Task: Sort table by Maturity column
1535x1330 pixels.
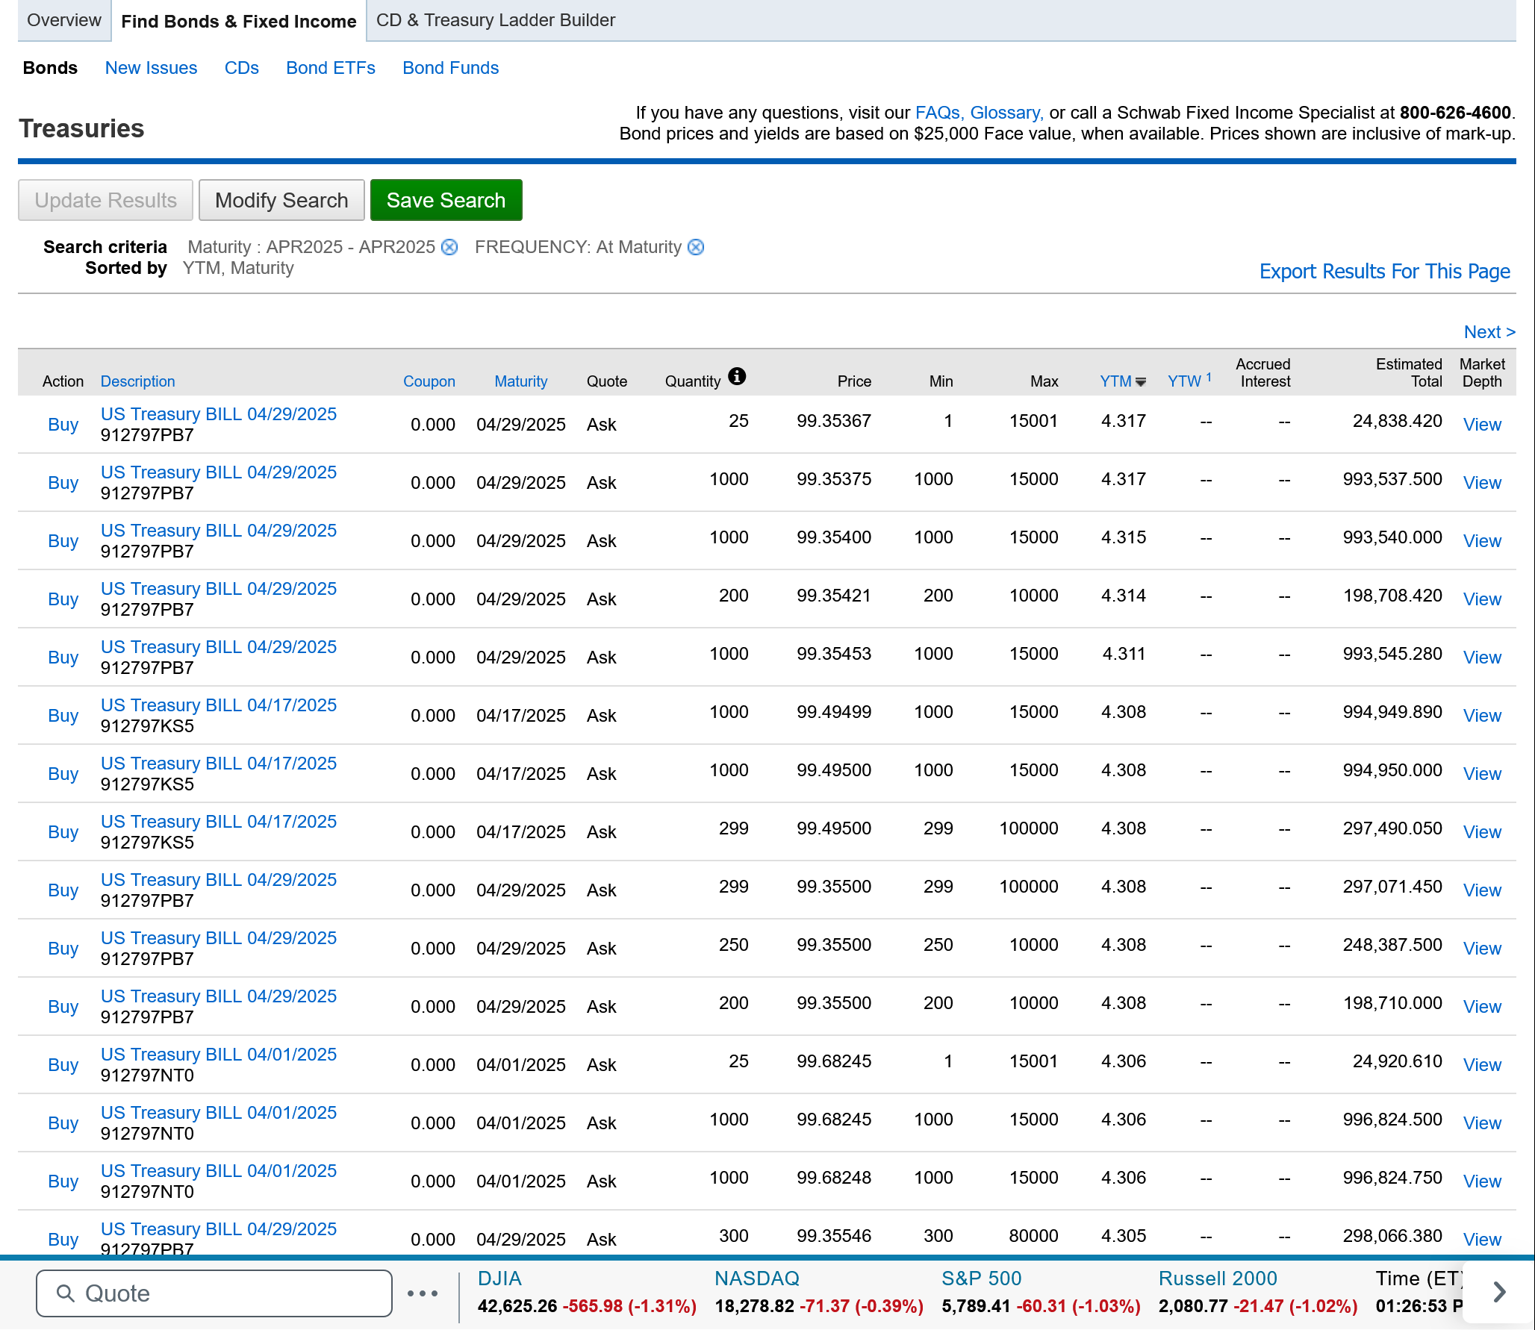Action: [x=520, y=381]
